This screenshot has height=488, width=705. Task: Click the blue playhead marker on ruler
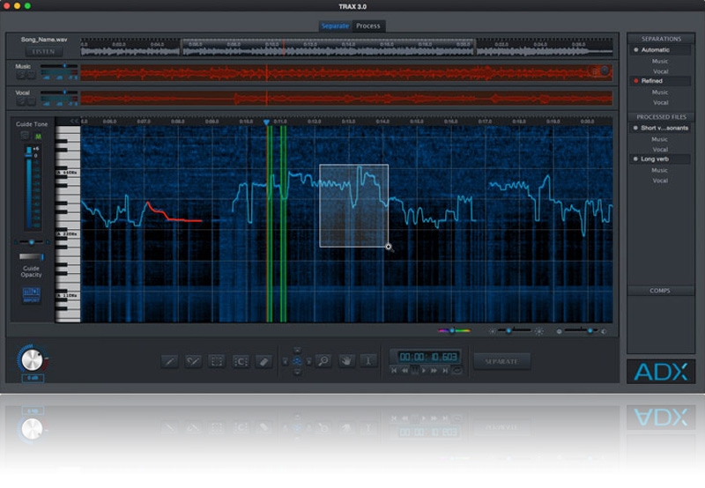click(x=266, y=122)
